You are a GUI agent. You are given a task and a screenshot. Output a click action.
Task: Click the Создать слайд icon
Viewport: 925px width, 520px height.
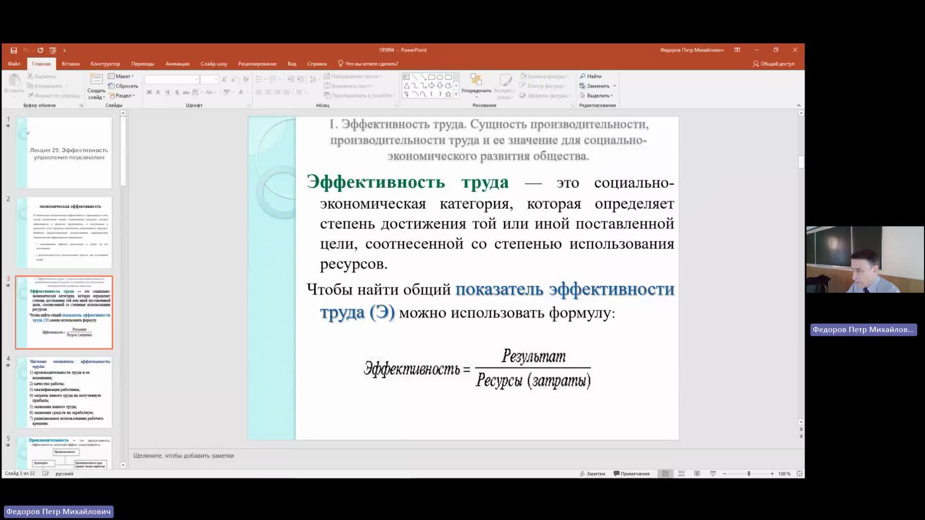click(x=96, y=80)
